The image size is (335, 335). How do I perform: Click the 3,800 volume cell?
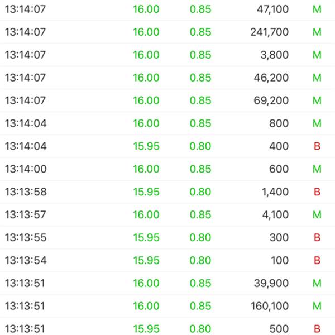pos(276,55)
